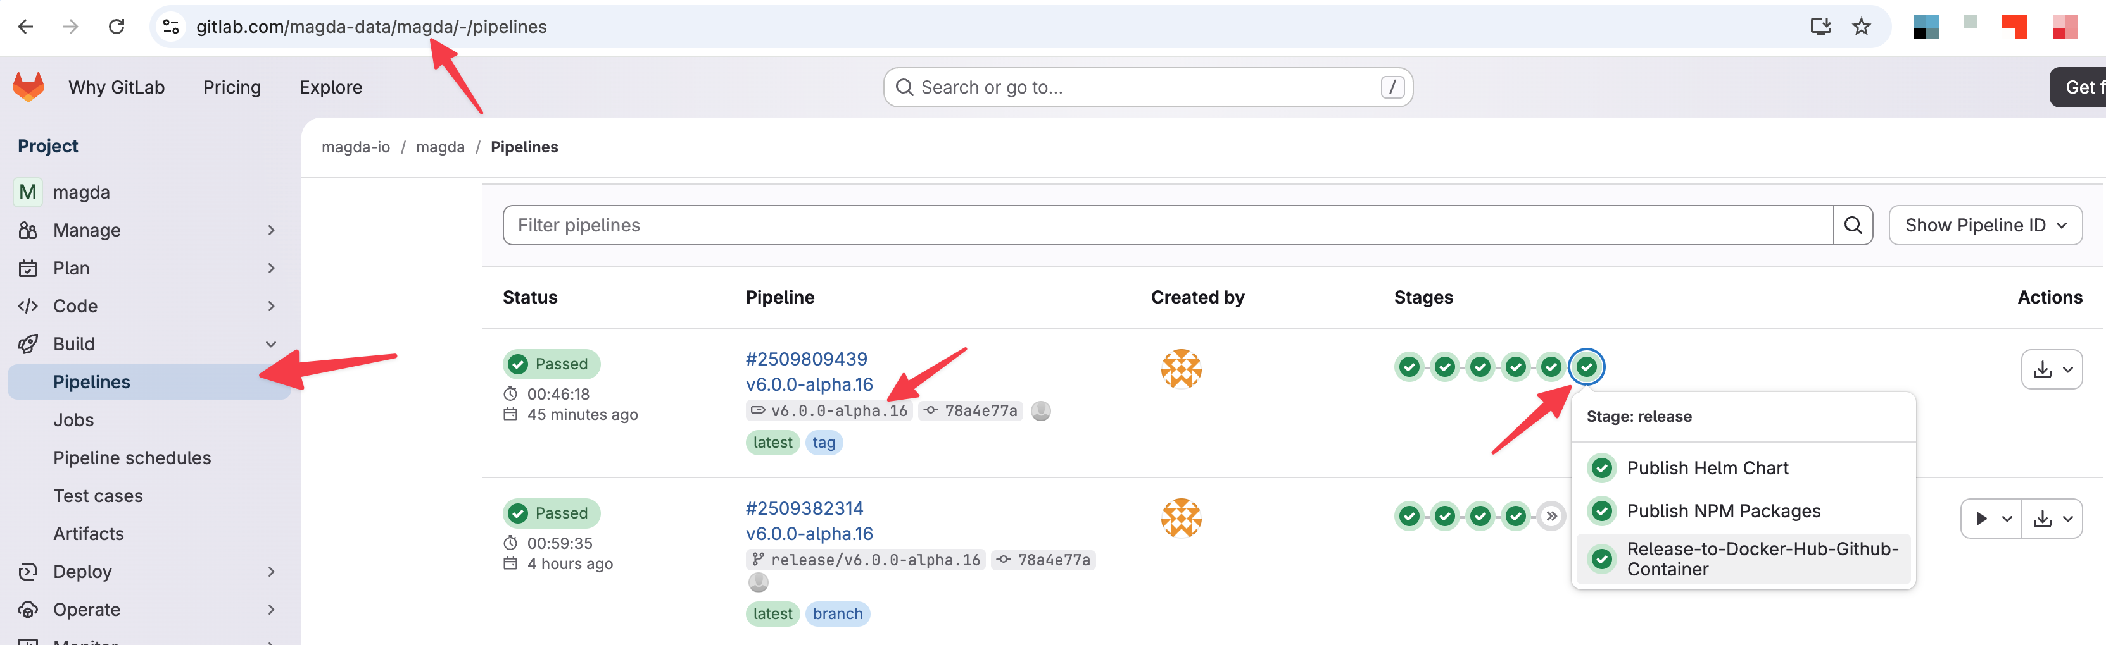Open Pipeline schedules in the sidebar
Screen dimensions: 2106x645
(132, 458)
